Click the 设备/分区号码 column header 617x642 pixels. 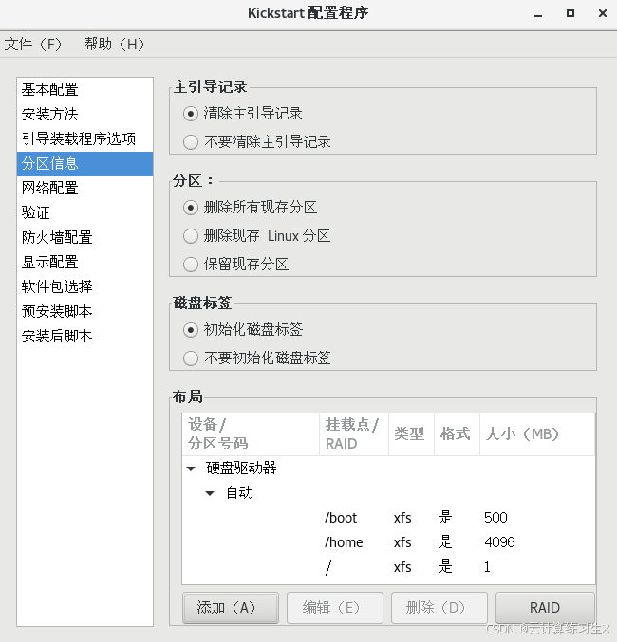[x=251, y=434]
